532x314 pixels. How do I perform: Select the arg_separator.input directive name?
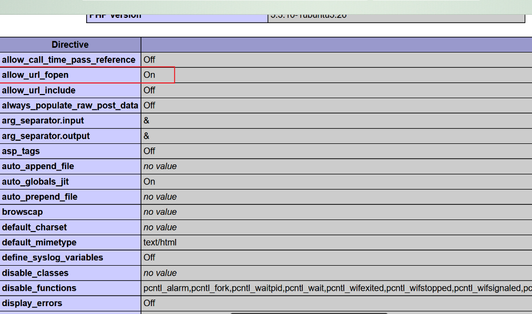click(43, 121)
